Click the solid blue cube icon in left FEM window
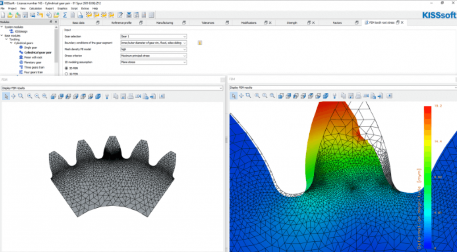This screenshot has height=252, width=457. point(98,96)
